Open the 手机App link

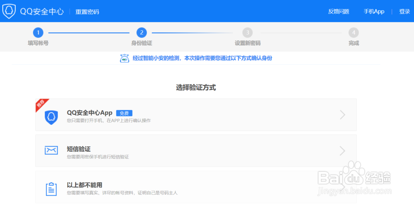pyautogui.click(x=374, y=12)
